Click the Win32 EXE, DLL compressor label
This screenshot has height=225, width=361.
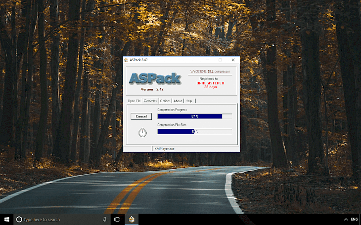coord(210,72)
